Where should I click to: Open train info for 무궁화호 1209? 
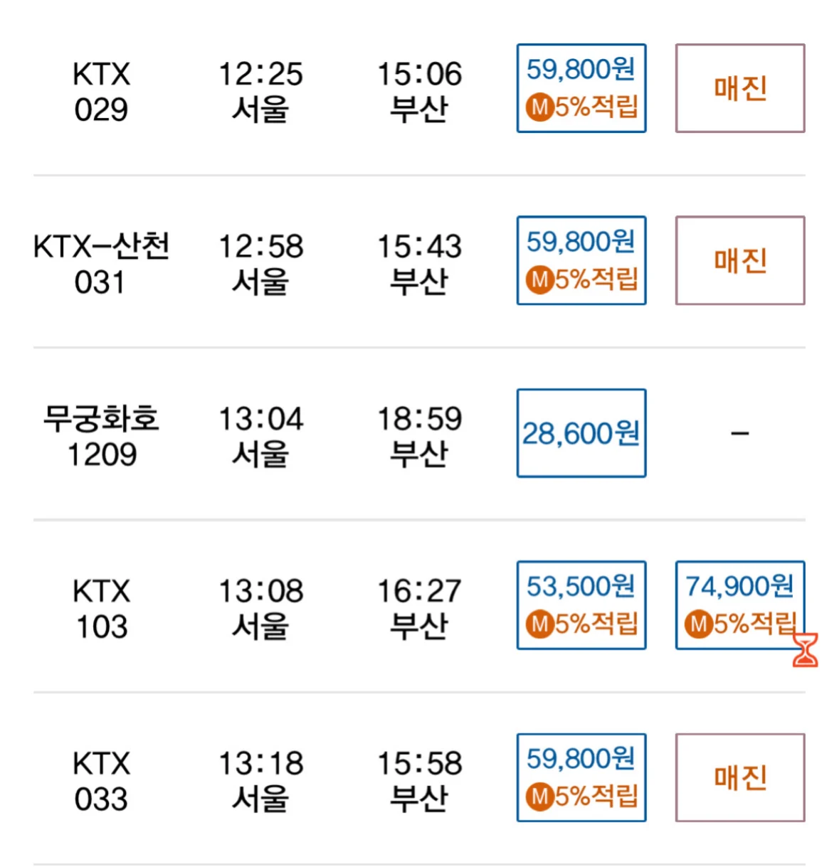pos(101,436)
